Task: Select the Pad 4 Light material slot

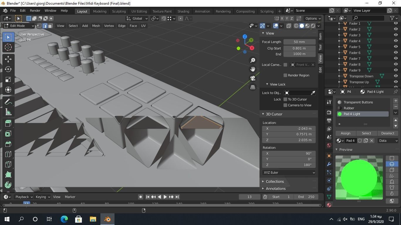Action: 363,114
